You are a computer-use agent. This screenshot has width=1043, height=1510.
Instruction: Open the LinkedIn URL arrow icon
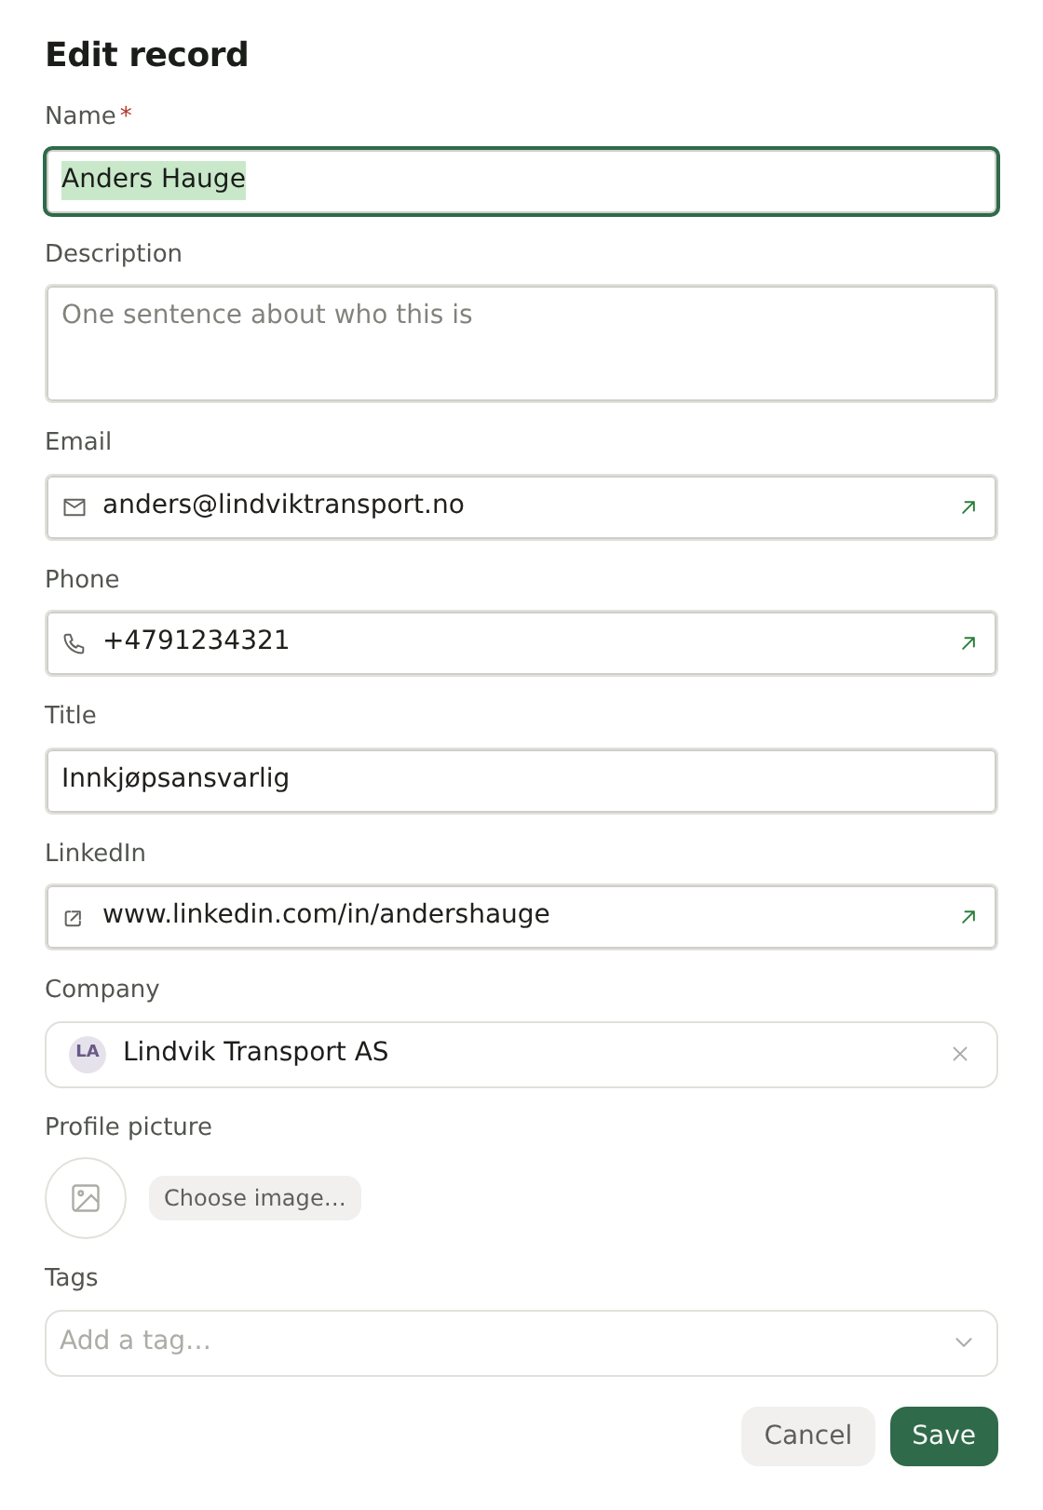(968, 917)
